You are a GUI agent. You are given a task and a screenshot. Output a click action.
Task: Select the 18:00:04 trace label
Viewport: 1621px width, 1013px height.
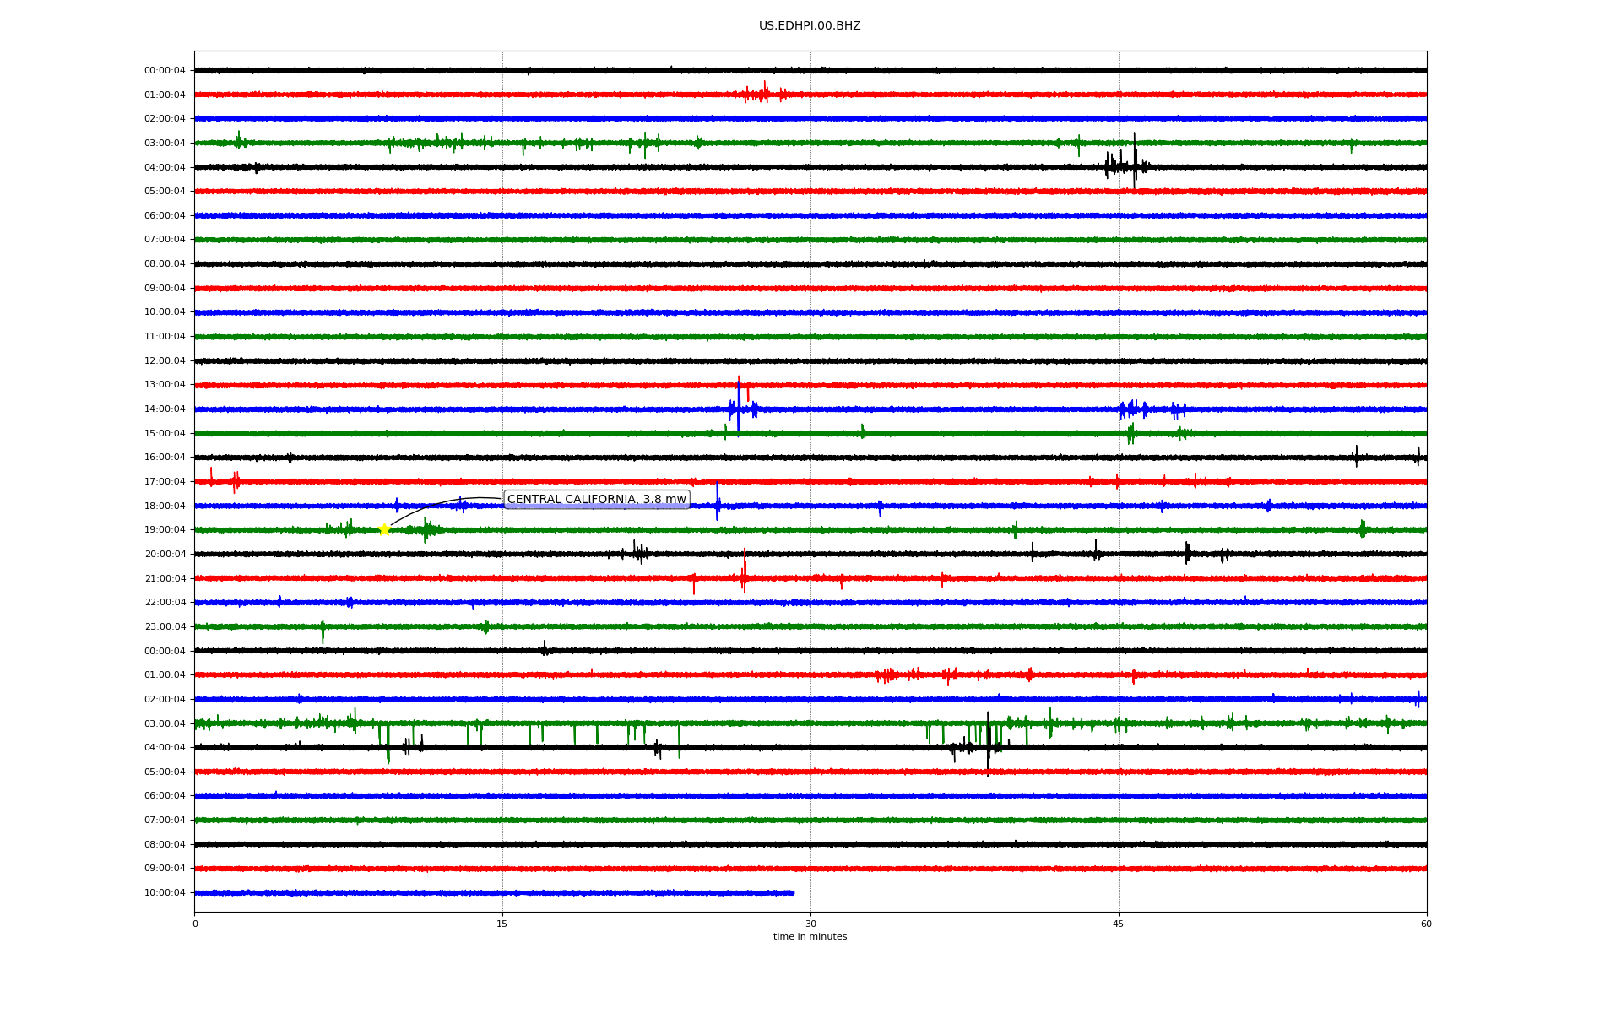click(165, 506)
